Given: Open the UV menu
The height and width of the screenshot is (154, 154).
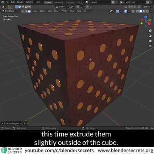Looking at the screenshot, I should (x=85, y=11).
